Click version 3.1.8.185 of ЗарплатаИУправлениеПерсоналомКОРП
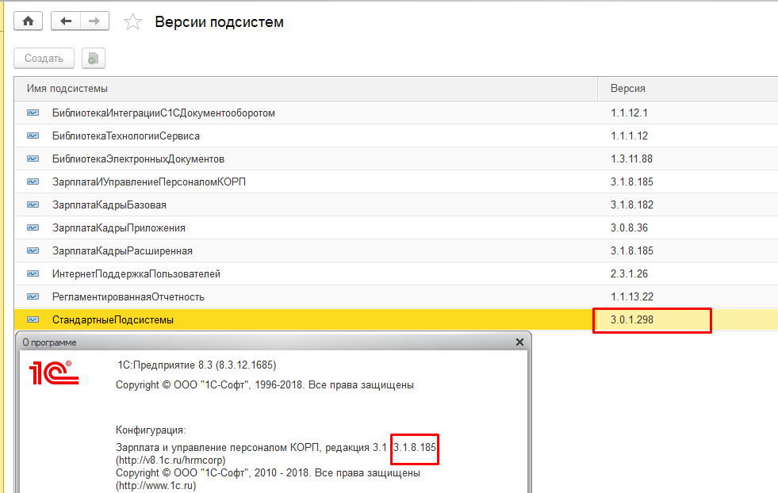 click(631, 182)
